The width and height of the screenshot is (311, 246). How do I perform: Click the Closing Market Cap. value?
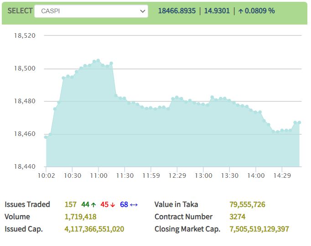coord(259,229)
